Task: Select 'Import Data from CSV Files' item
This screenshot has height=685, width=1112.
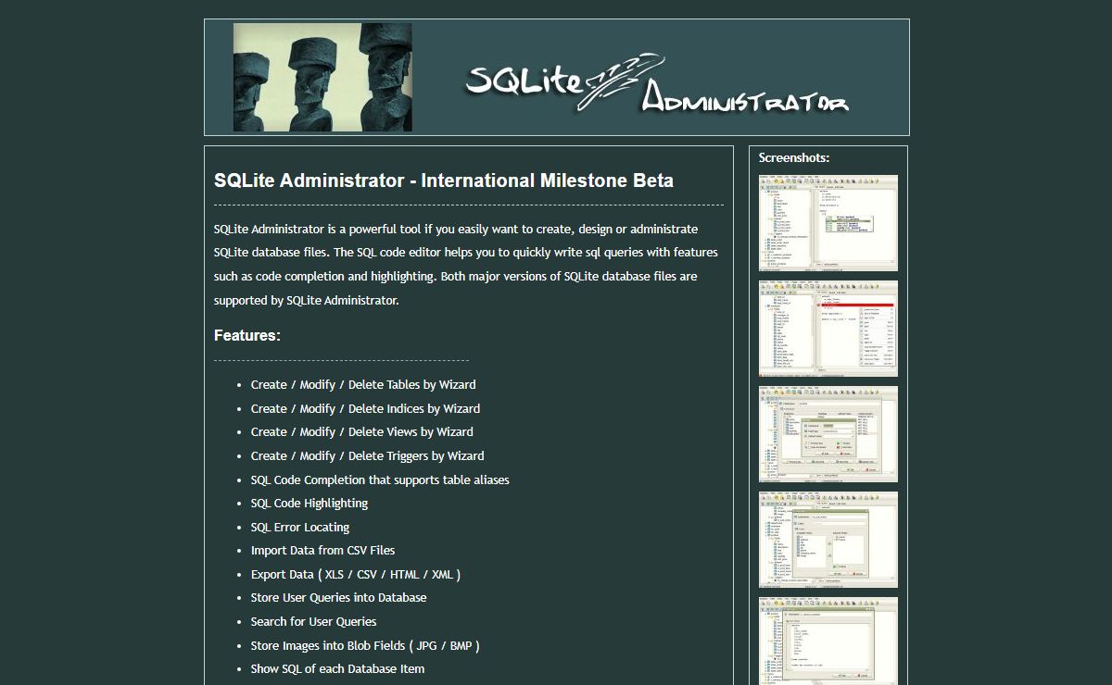Action: [322, 550]
